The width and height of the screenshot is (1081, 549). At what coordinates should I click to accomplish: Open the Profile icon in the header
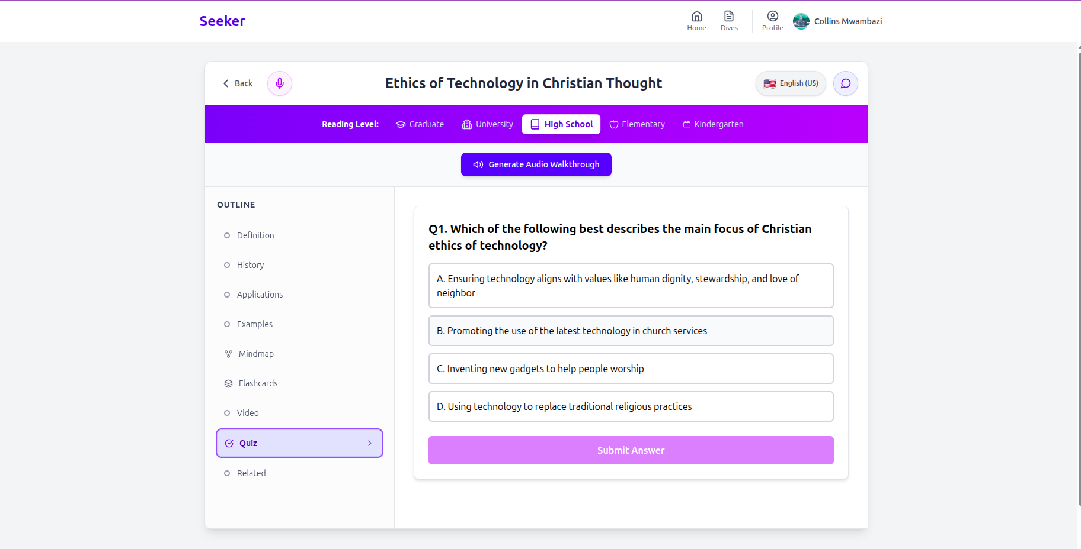tap(772, 21)
